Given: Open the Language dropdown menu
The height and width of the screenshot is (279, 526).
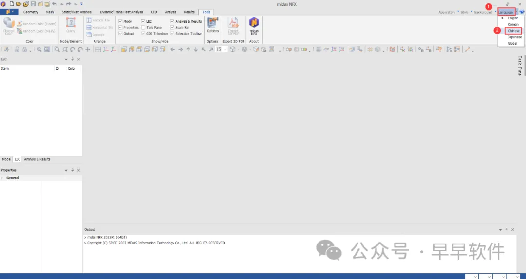Looking at the screenshot, I should point(506,12).
